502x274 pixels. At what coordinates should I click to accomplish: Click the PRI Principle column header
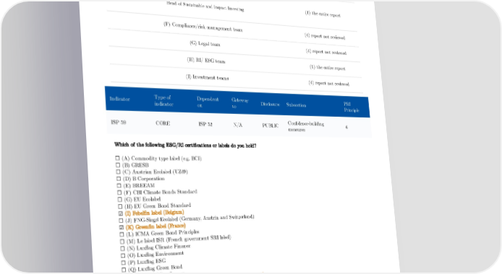[352, 107]
